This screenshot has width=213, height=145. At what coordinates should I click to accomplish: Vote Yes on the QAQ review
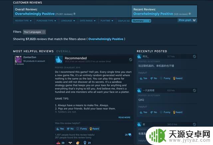143,112
